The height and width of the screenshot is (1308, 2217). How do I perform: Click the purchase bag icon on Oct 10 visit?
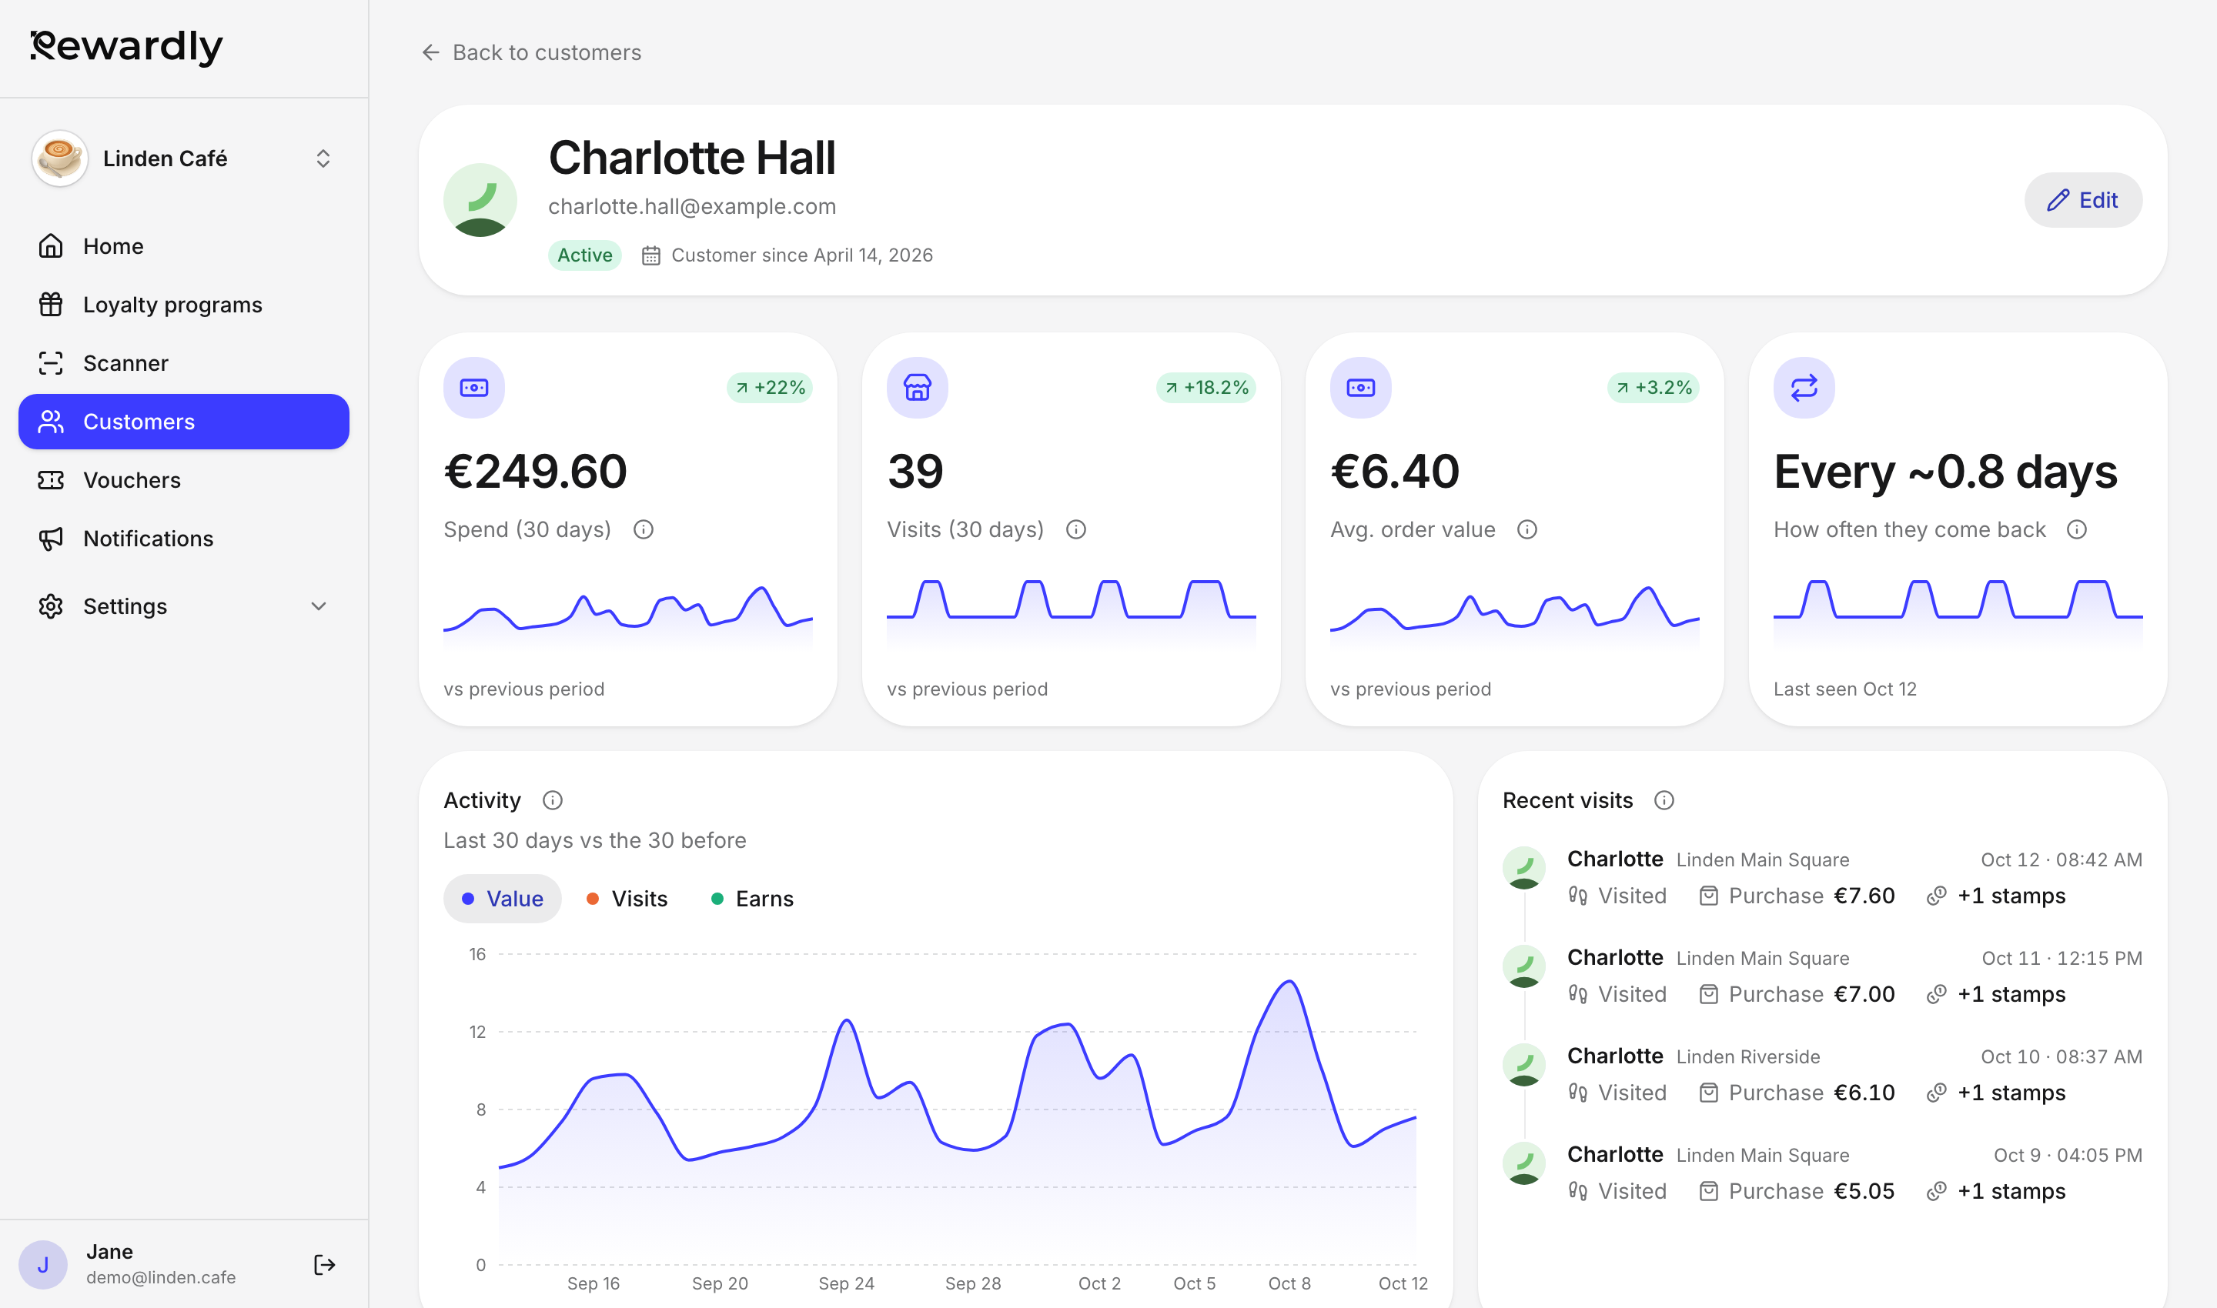[1709, 1094]
